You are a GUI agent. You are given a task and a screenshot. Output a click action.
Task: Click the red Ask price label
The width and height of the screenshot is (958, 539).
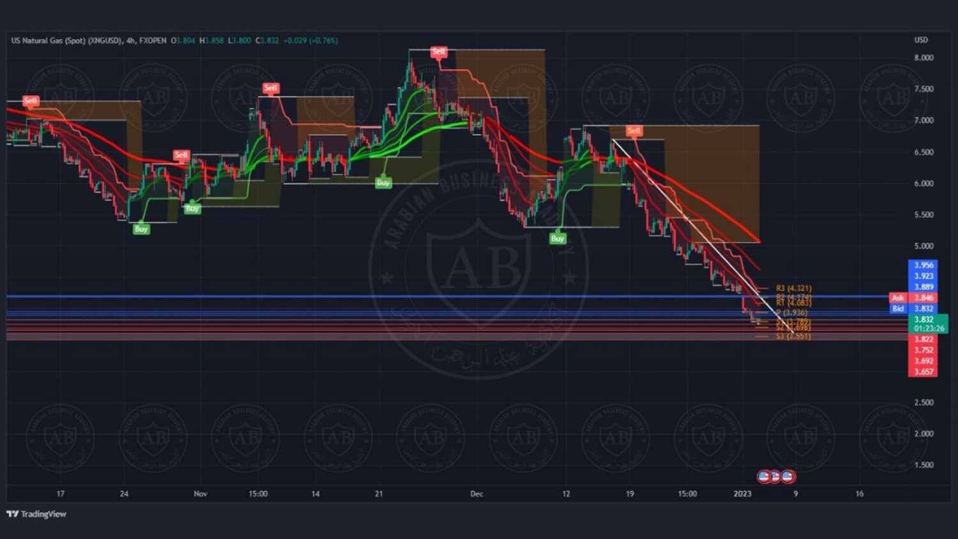tap(898, 298)
